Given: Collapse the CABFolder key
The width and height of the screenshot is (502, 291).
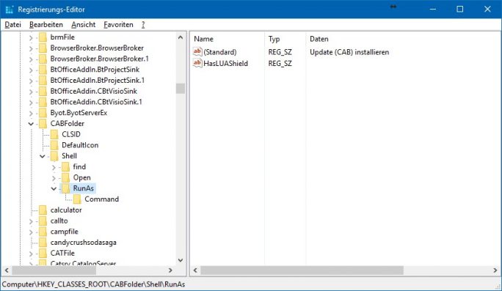Looking at the screenshot, I should [x=31, y=124].
